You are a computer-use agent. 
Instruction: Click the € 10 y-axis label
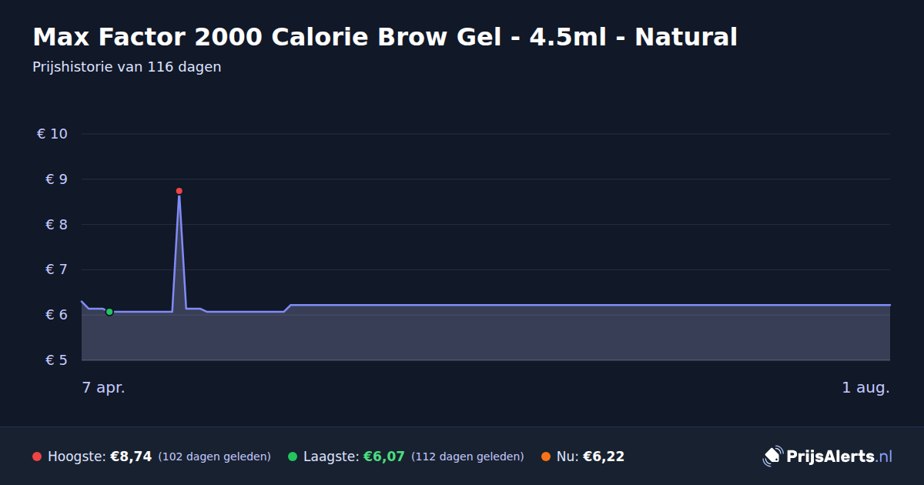52,134
